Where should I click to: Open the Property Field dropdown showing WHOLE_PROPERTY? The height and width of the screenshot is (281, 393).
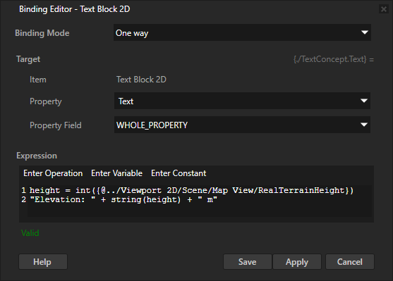pos(242,125)
